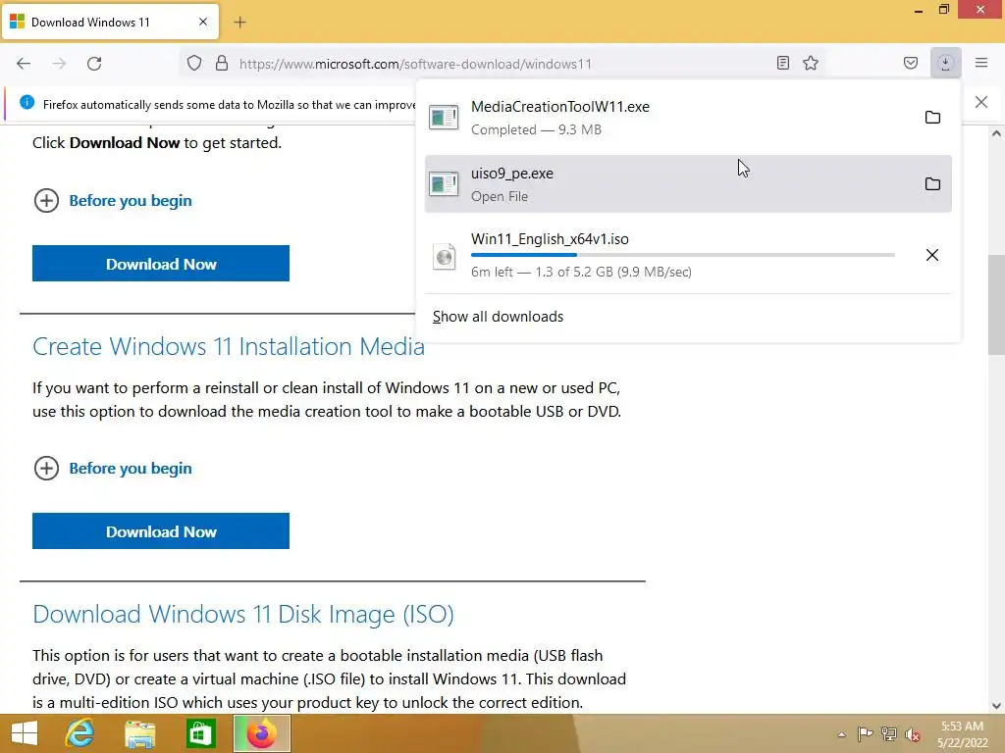
Task: Close the Download Windows 11 tab
Action: 203,22
